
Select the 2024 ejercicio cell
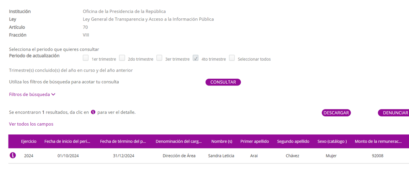29,156
